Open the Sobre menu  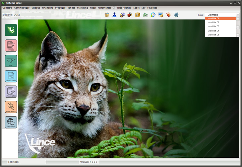point(137,8)
